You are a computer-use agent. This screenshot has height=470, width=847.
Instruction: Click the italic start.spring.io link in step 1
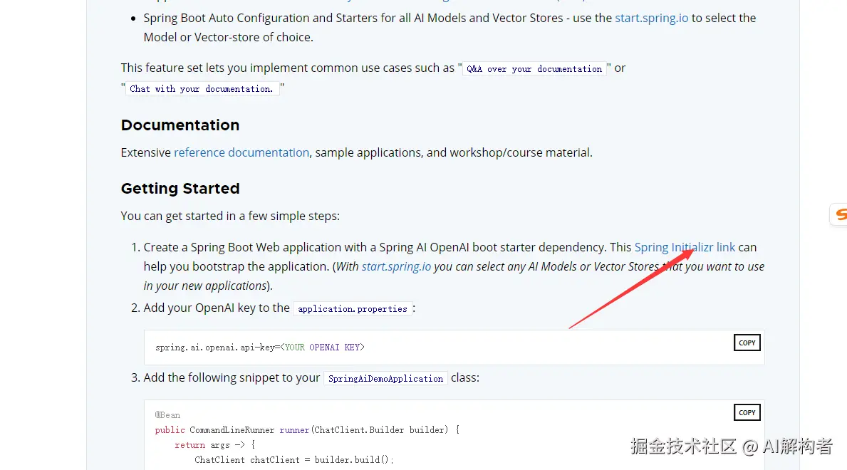pos(396,266)
